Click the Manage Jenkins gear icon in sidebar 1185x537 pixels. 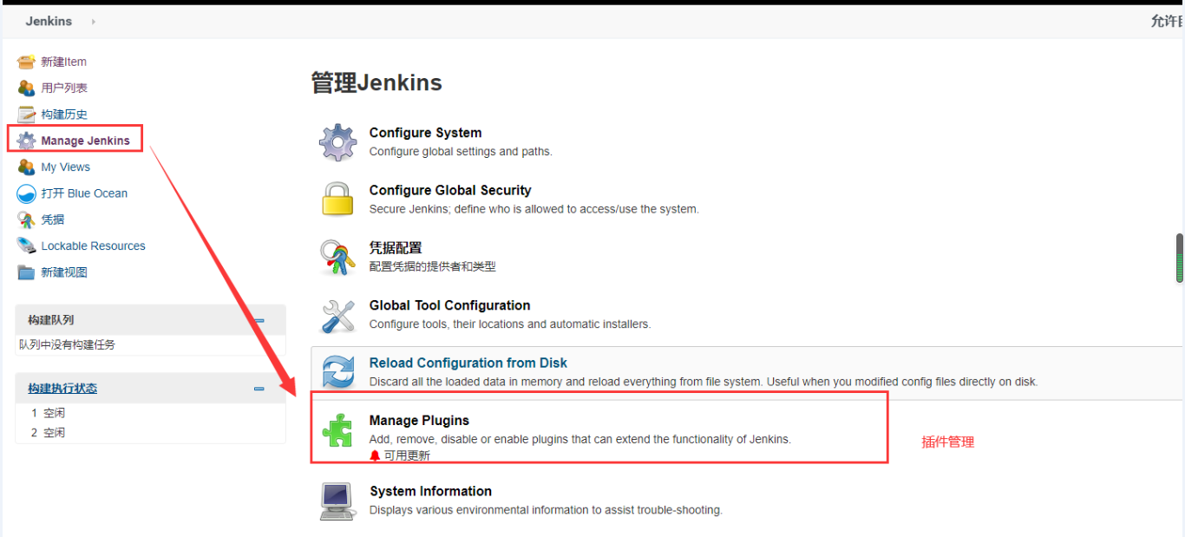[26, 141]
